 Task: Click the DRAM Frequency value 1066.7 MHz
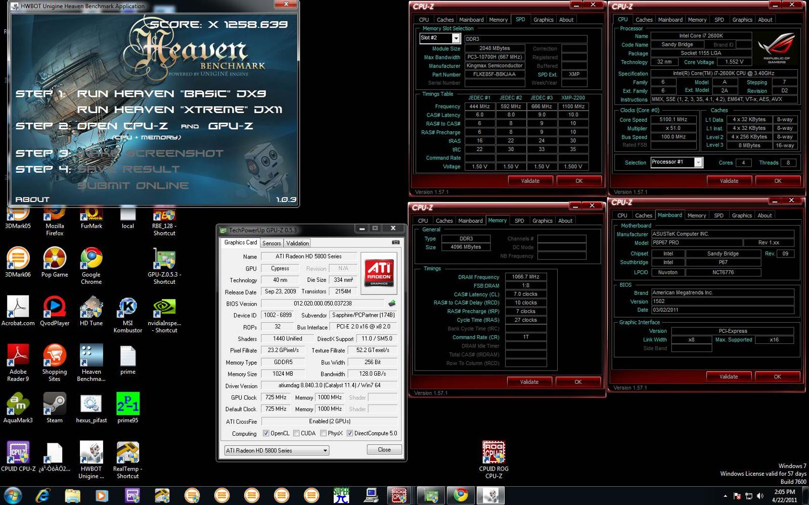coord(526,277)
